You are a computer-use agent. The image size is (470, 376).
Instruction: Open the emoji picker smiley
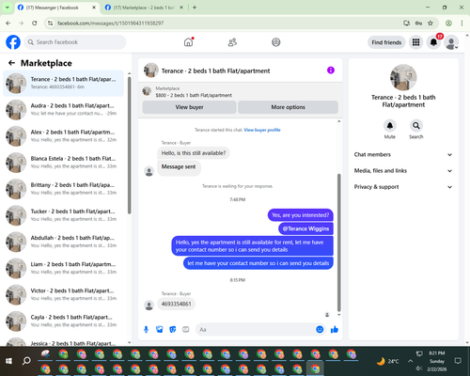click(320, 329)
